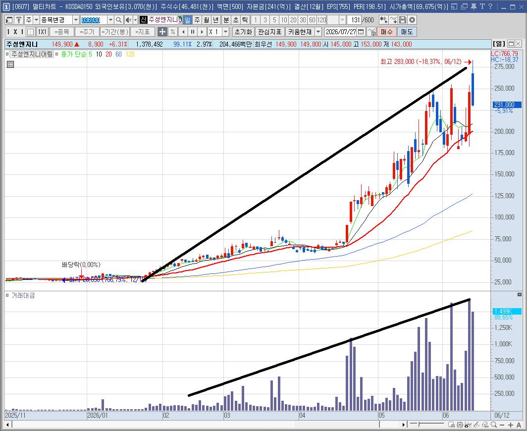Select the 일 daily period tab
The width and height of the screenshot is (527, 431).
(188, 20)
